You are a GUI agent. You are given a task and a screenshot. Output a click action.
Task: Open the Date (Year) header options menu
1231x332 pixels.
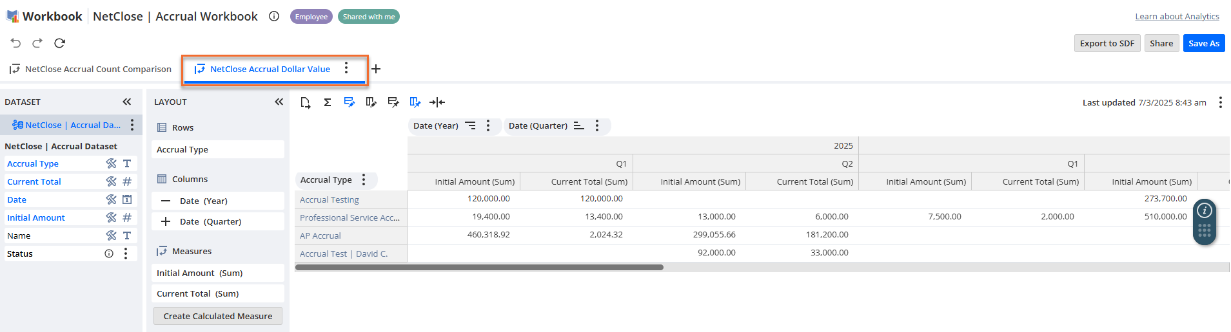[x=488, y=125]
